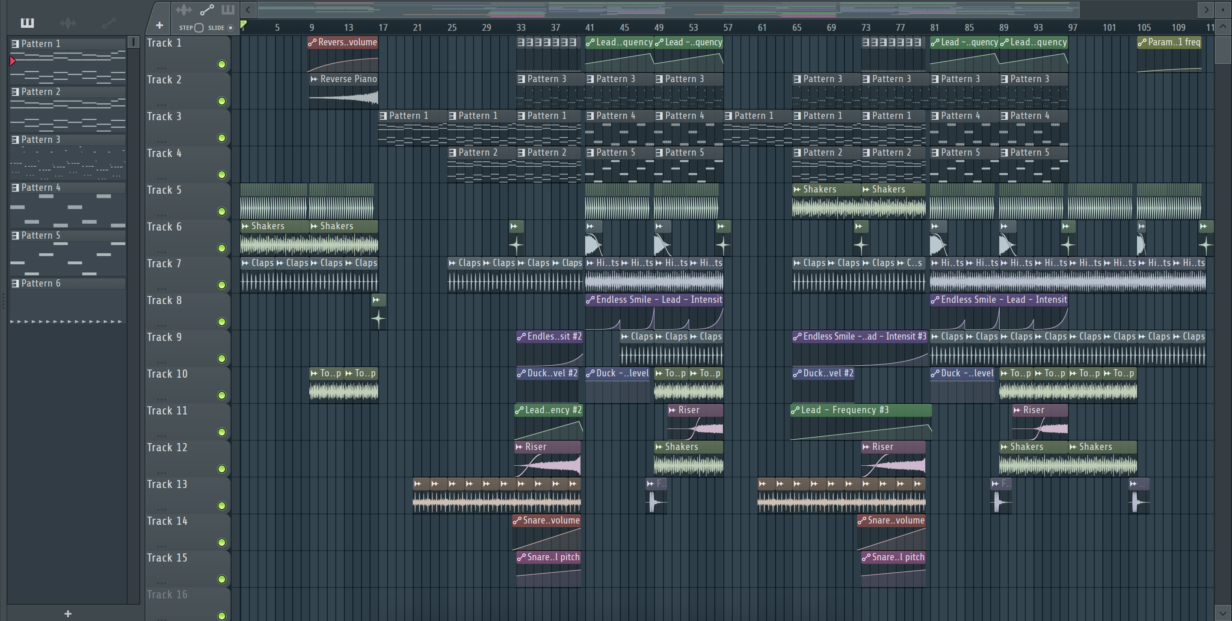The image size is (1232, 621).
Task: Open the first Snare..l pitch clip menu icon
Action: pos(521,557)
